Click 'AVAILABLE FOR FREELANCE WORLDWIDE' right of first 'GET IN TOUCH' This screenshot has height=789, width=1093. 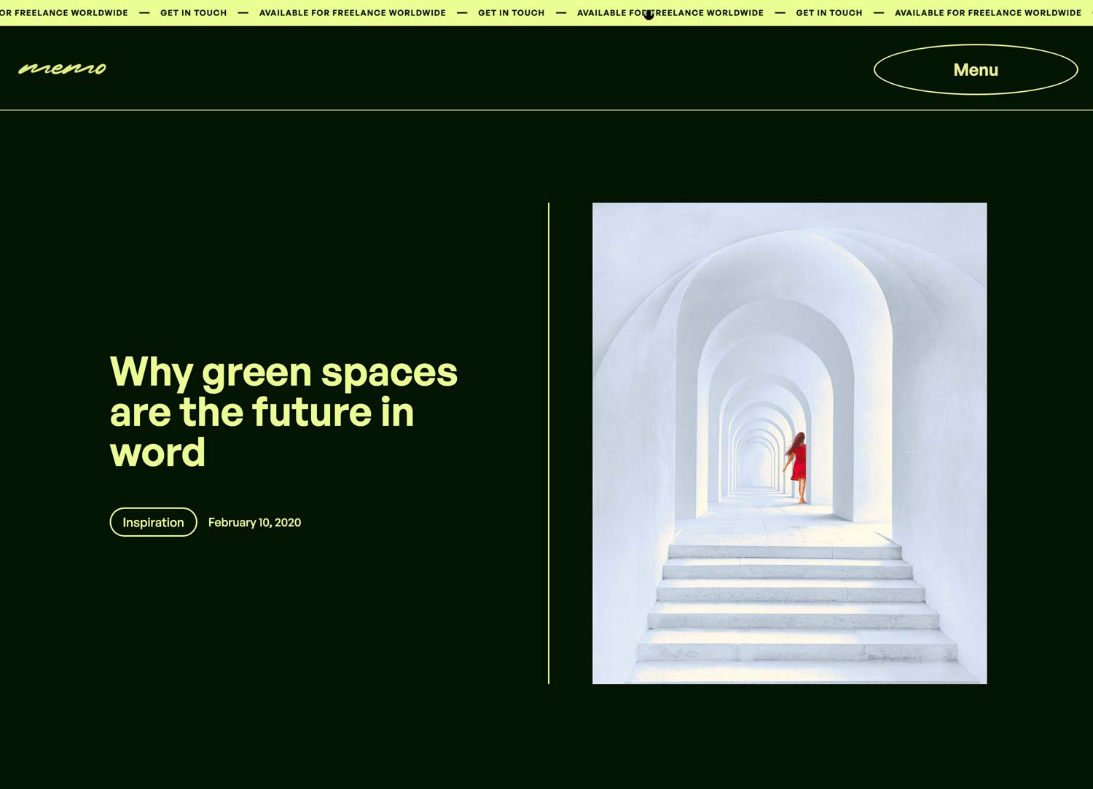pos(352,13)
